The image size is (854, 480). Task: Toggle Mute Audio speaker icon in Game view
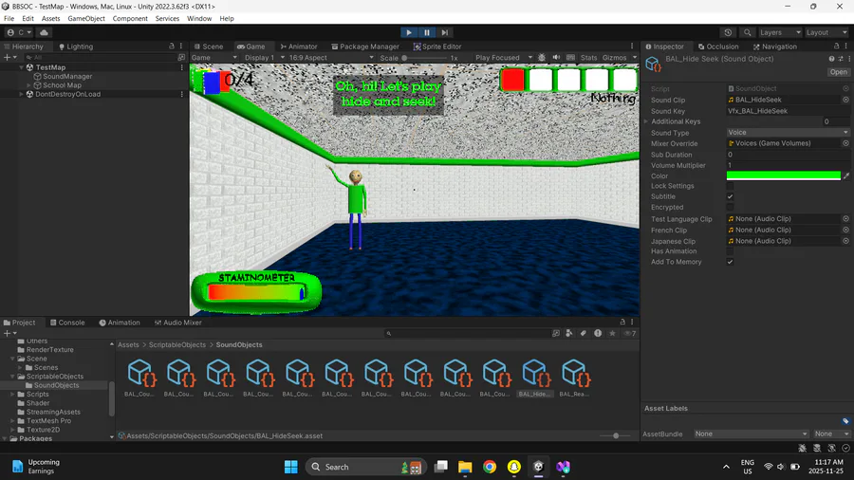pos(556,58)
